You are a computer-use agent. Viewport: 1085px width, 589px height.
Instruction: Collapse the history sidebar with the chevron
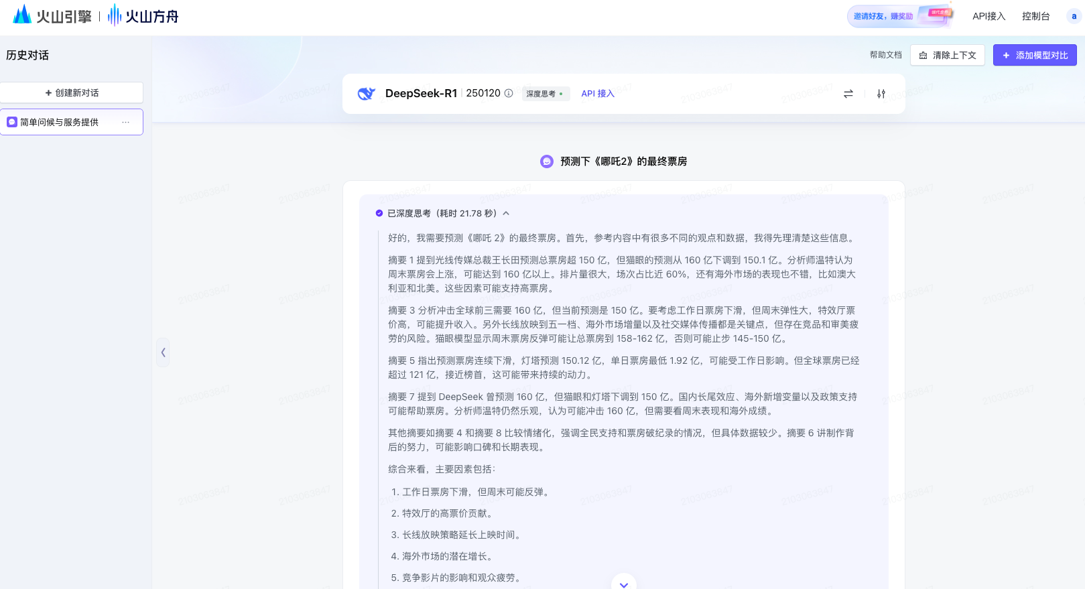163,352
